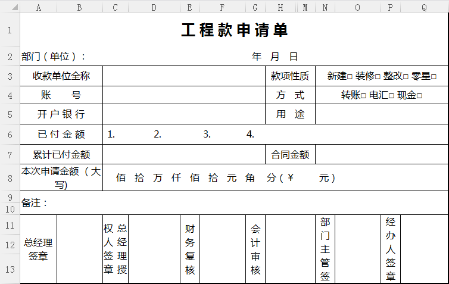The width and height of the screenshot is (449, 284).
Task: Click the 工程款申请单 title cell
Action: tap(234, 31)
